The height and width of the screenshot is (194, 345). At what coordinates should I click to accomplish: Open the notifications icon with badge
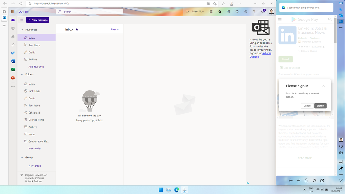(263, 11)
